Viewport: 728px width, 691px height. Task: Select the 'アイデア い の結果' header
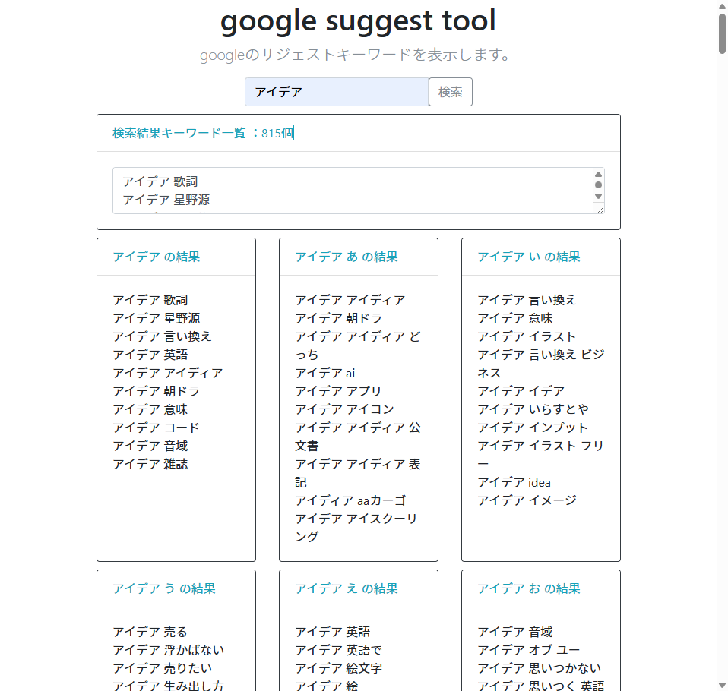[x=529, y=257]
